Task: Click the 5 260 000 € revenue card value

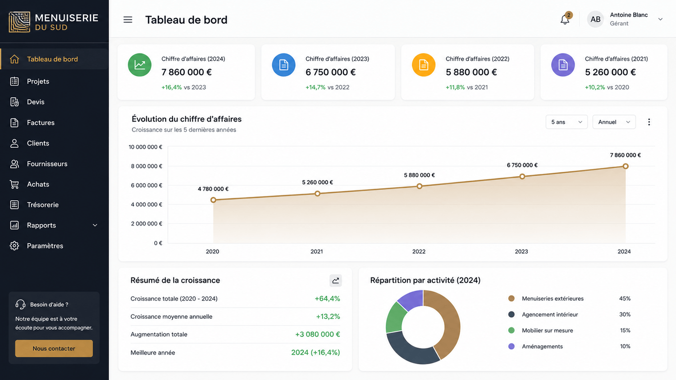Action: click(610, 72)
